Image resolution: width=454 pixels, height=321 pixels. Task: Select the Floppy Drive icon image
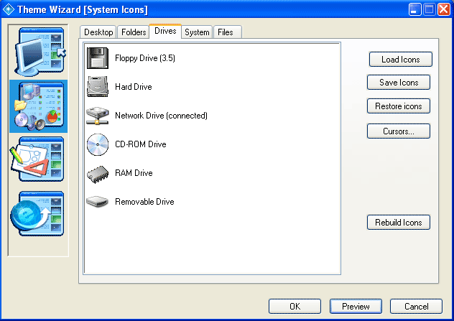pyautogui.click(x=98, y=58)
